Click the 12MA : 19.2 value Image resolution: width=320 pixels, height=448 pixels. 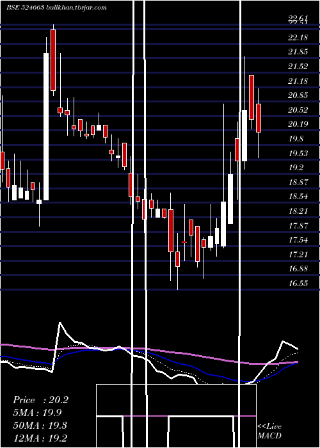40,438
